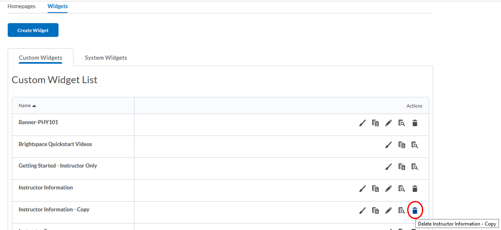Open the brush styling tool for Banner-PHY101
Screen dimensions: 501x230
coord(362,123)
